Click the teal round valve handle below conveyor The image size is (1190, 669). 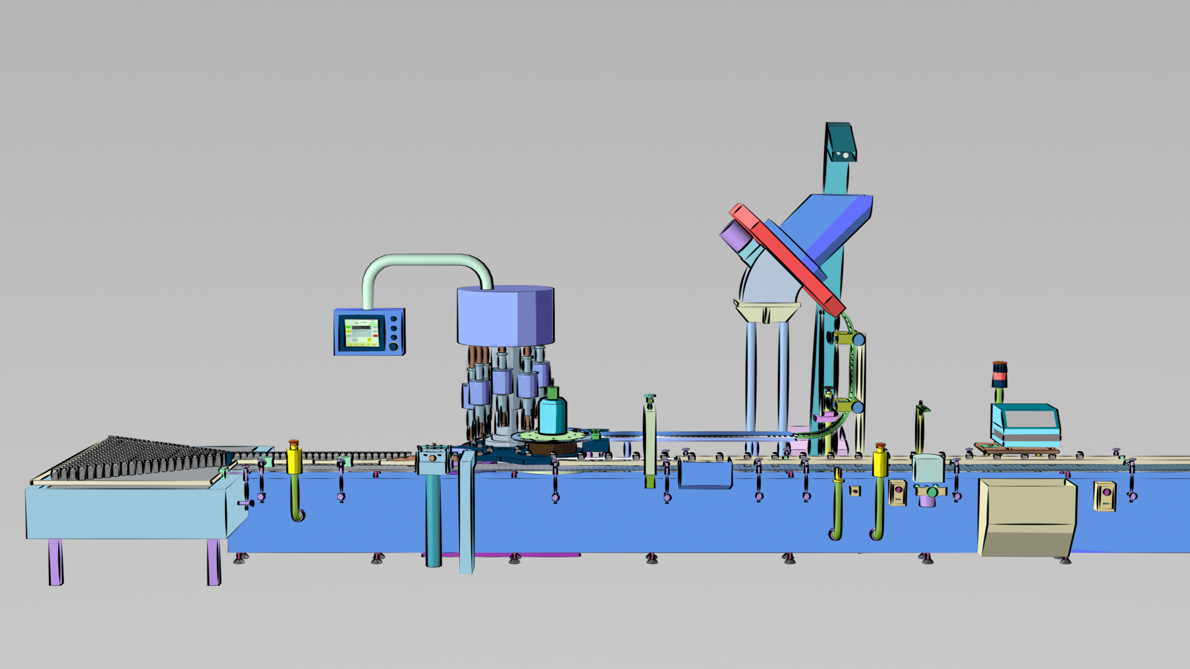coord(932,492)
